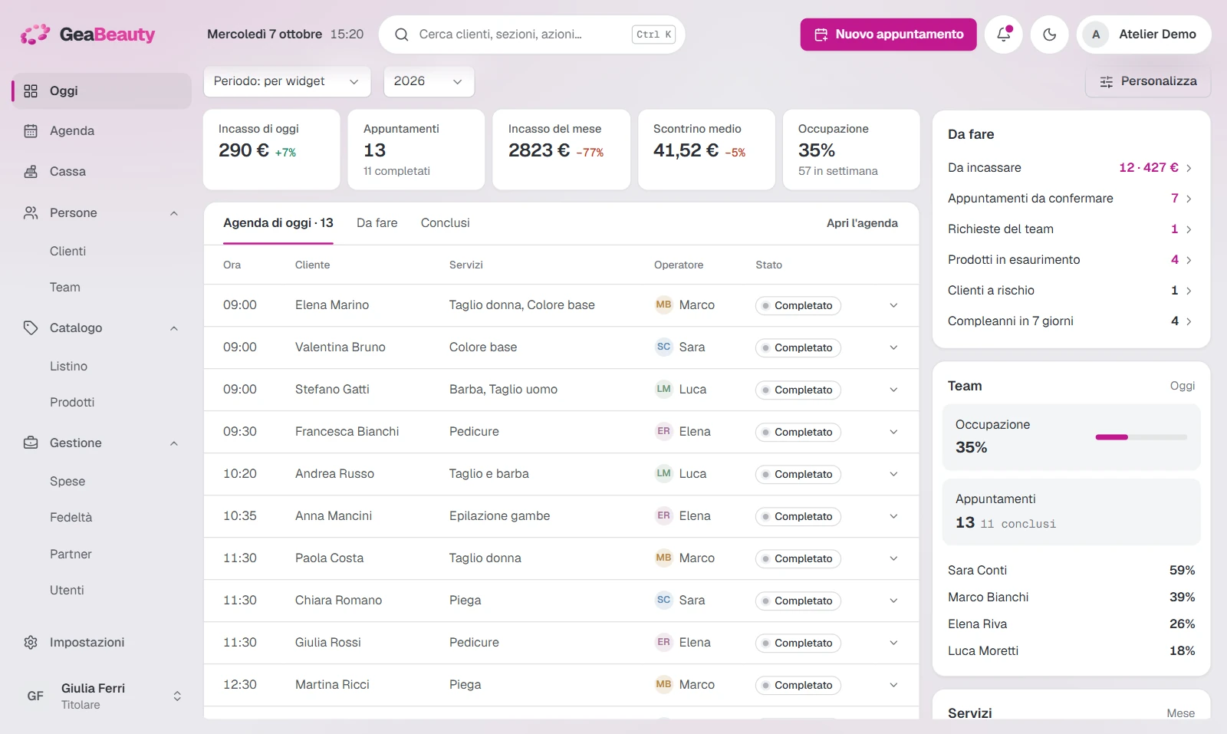Switch to the Conclusi tab

446,223
